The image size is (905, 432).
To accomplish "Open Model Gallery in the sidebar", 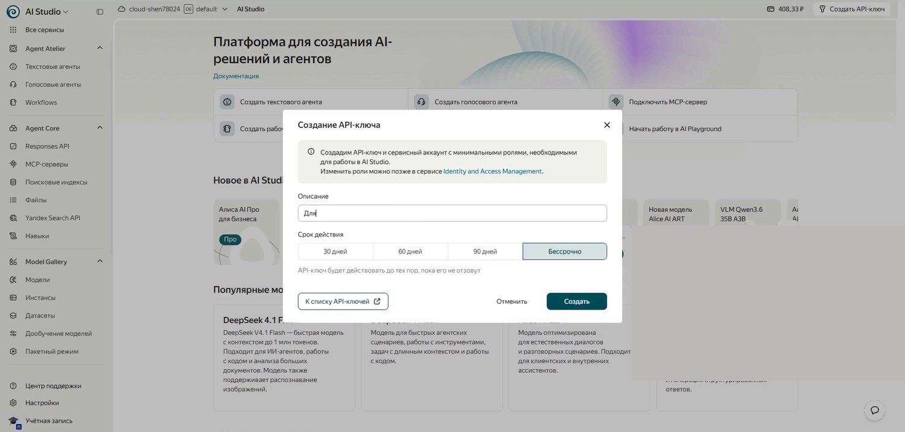I will (x=46, y=261).
